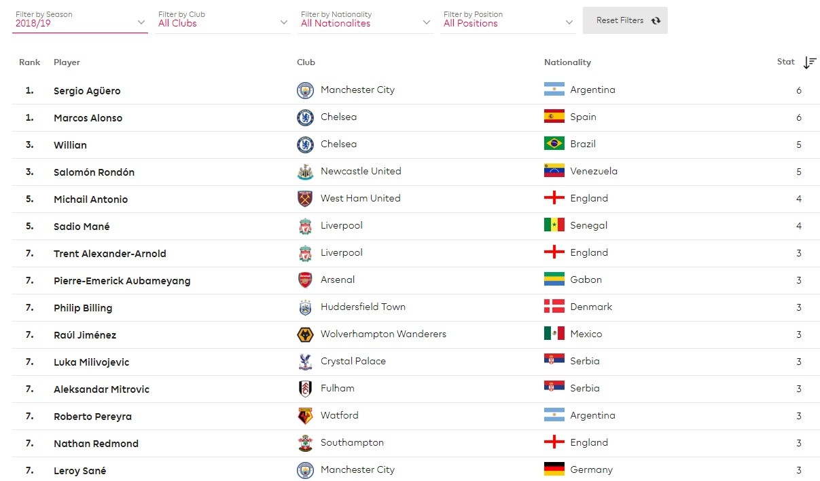Click the Arsenal club crest icon
The width and height of the screenshot is (820, 481).
(305, 280)
